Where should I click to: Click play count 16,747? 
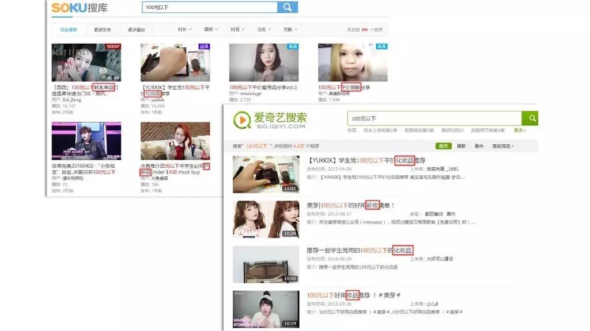click(x=69, y=106)
